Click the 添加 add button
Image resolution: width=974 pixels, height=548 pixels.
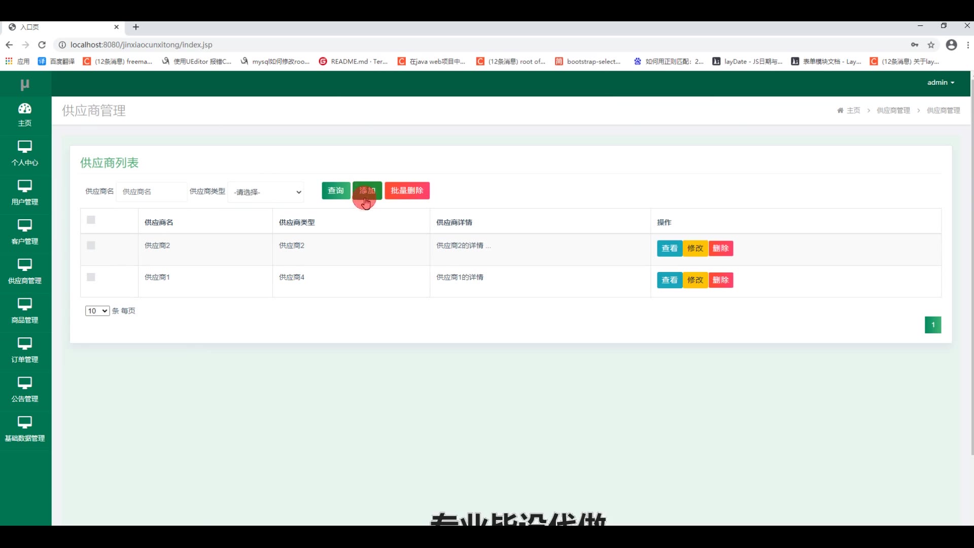(367, 191)
